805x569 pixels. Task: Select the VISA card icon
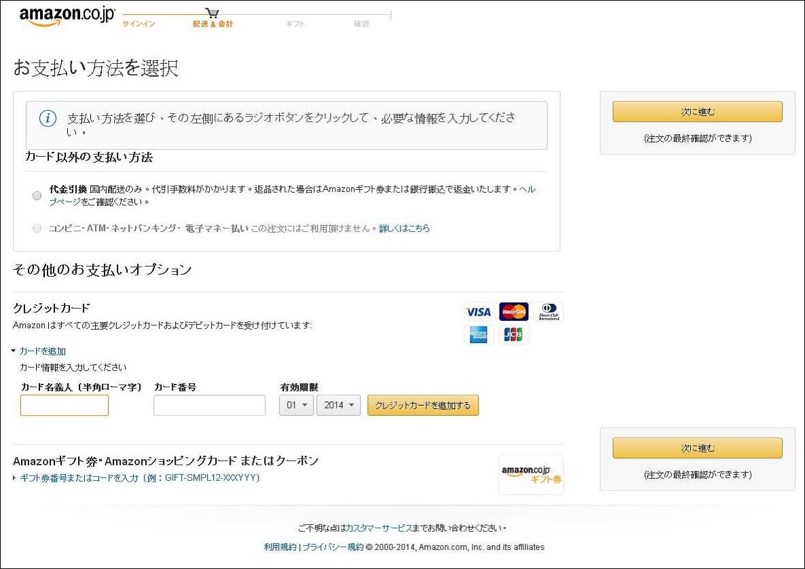click(479, 311)
